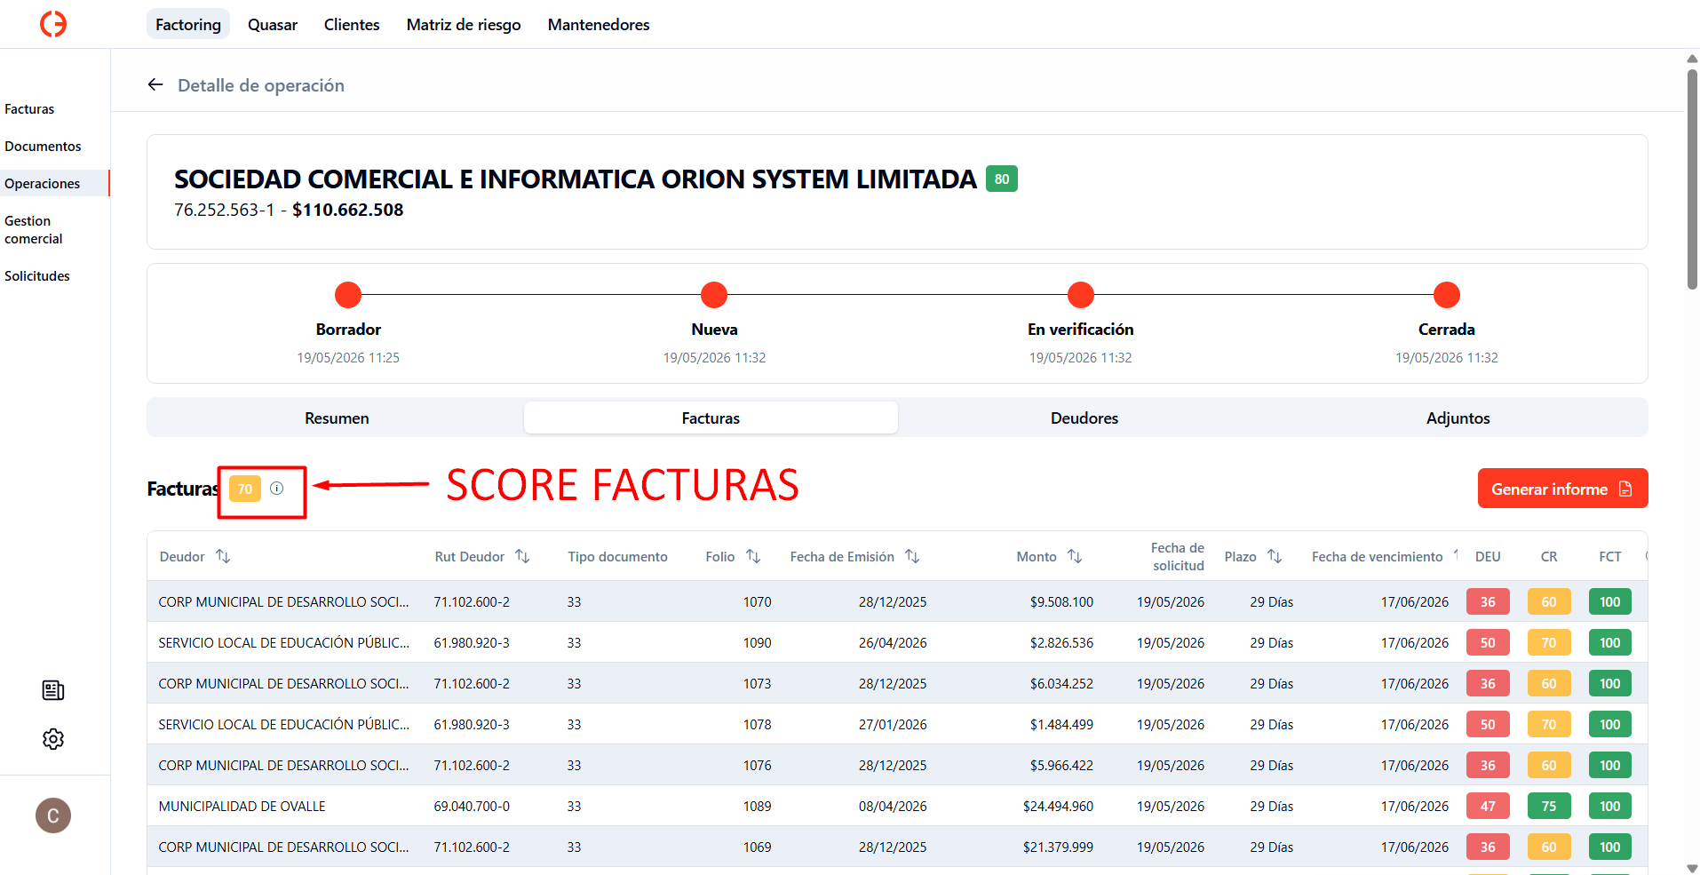Click folio 1076 cell
The image size is (1700, 875).
tap(757, 765)
